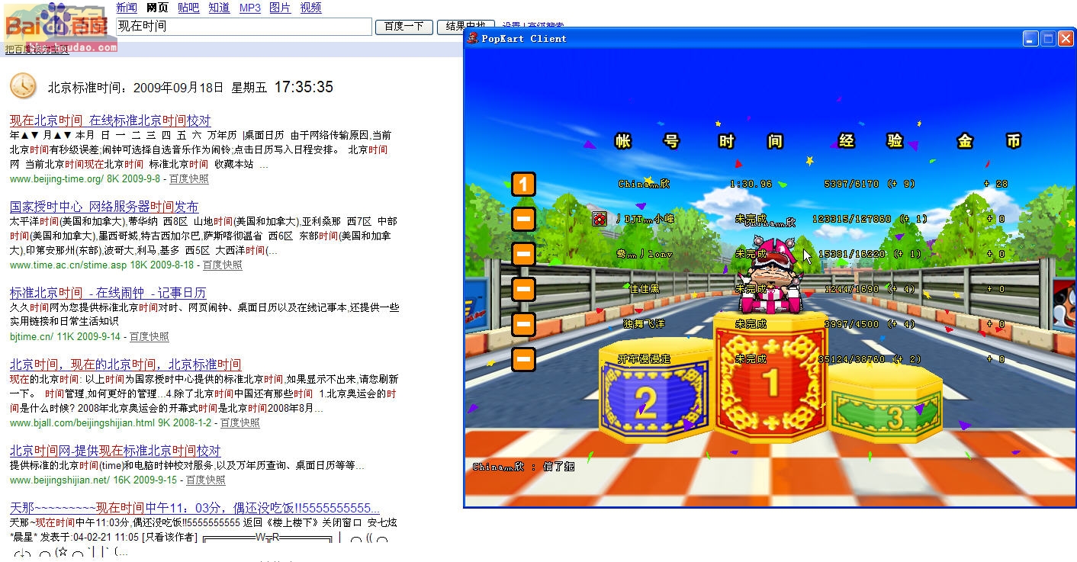Click player name 开车慢慢走
The image size is (1077, 562).
click(x=644, y=359)
